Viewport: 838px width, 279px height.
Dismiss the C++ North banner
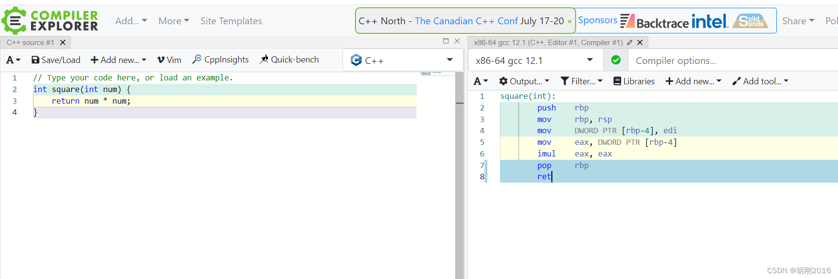tap(569, 21)
